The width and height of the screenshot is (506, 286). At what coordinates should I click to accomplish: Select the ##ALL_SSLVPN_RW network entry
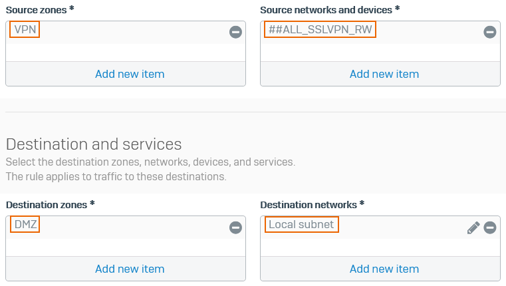tap(320, 30)
